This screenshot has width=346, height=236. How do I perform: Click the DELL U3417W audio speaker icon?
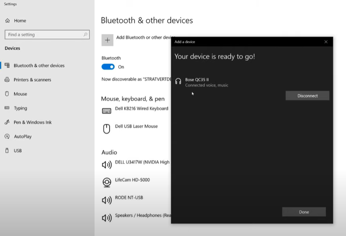point(107,165)
